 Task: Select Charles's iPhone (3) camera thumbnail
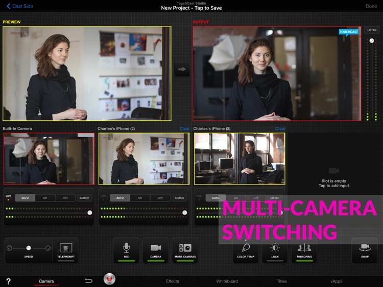(x=240, y=159)
